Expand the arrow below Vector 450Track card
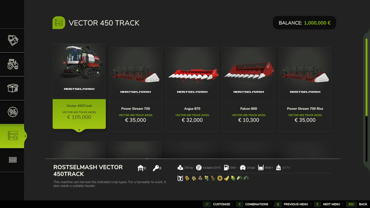The image size is (370, 208). (79, 130)
